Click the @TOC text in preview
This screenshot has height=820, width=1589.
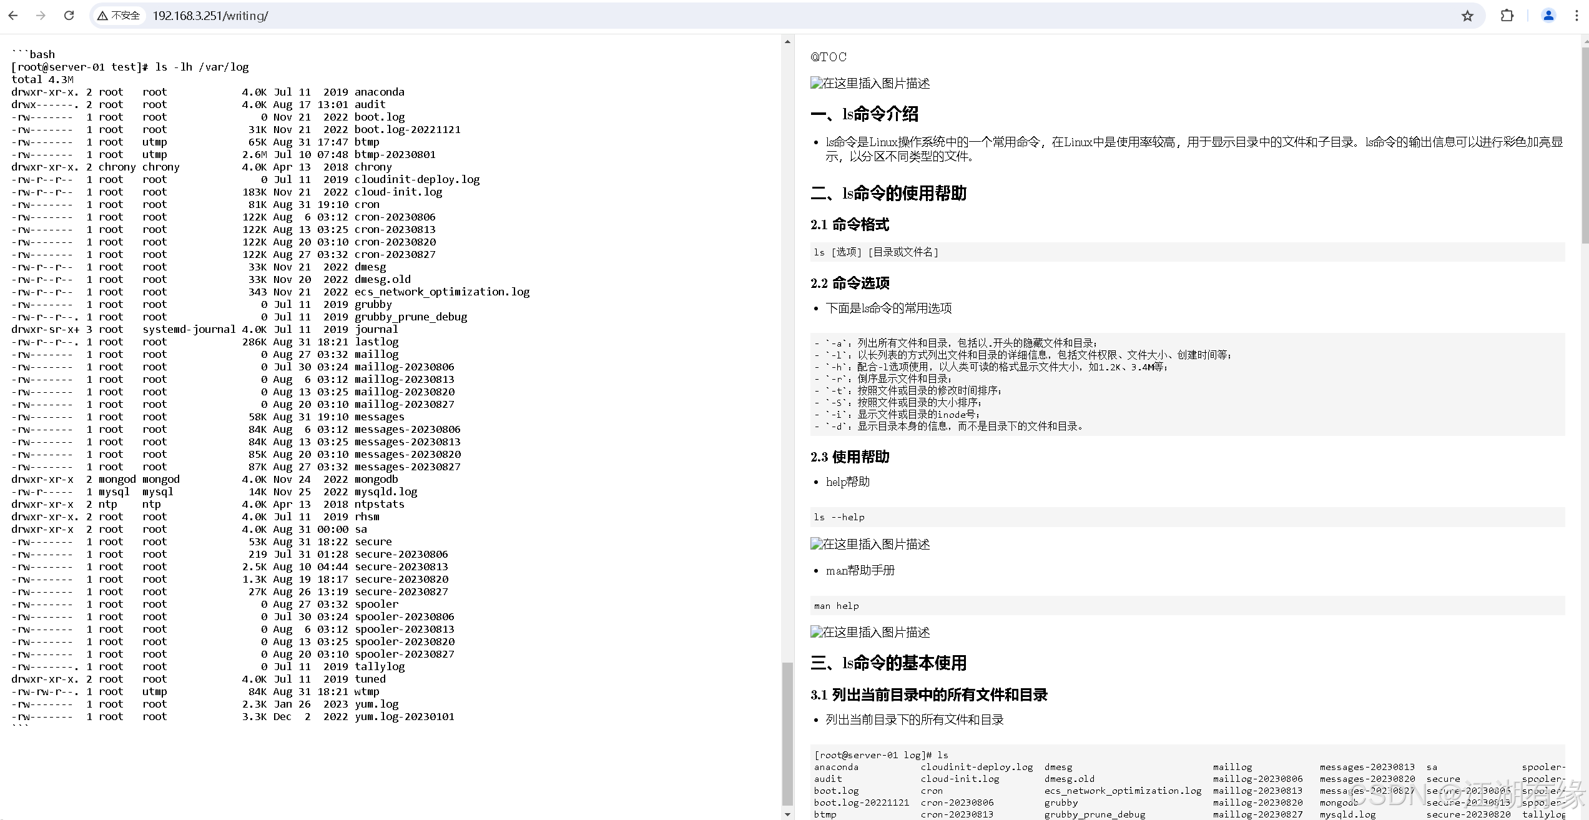point(829,57)
